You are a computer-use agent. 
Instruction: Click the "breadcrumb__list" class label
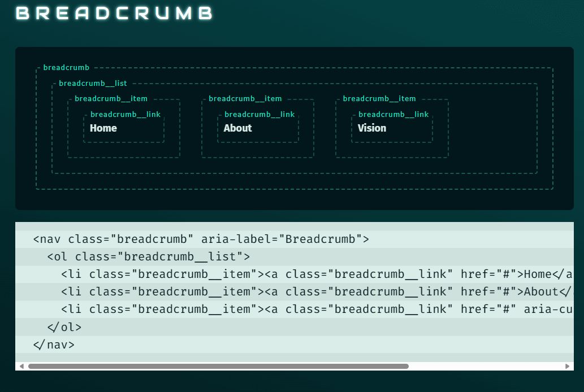(x=93, y=84)
